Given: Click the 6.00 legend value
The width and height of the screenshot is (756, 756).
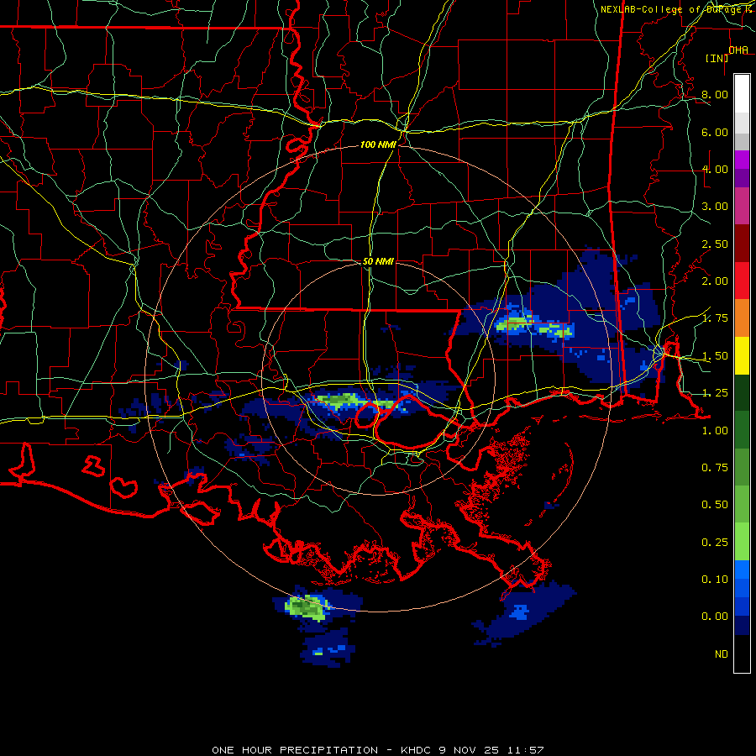Looking at the screenshot, I should coord(715,132).
